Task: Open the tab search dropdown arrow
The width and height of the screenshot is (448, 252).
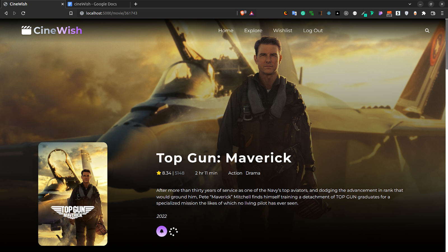Action: pyautogui.click(x=410, y=4)
